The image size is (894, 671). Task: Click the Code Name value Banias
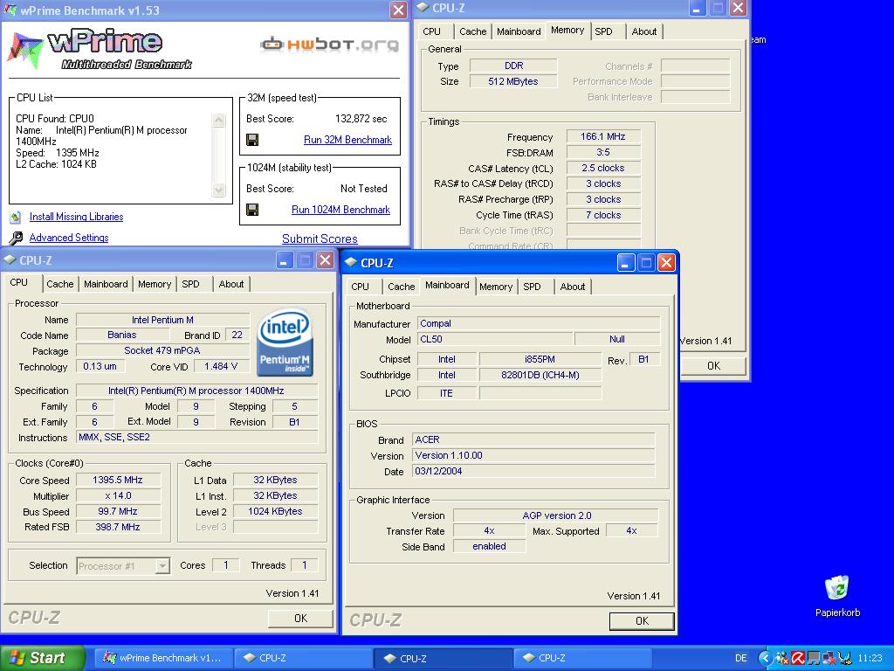click(x=121, y=335)
